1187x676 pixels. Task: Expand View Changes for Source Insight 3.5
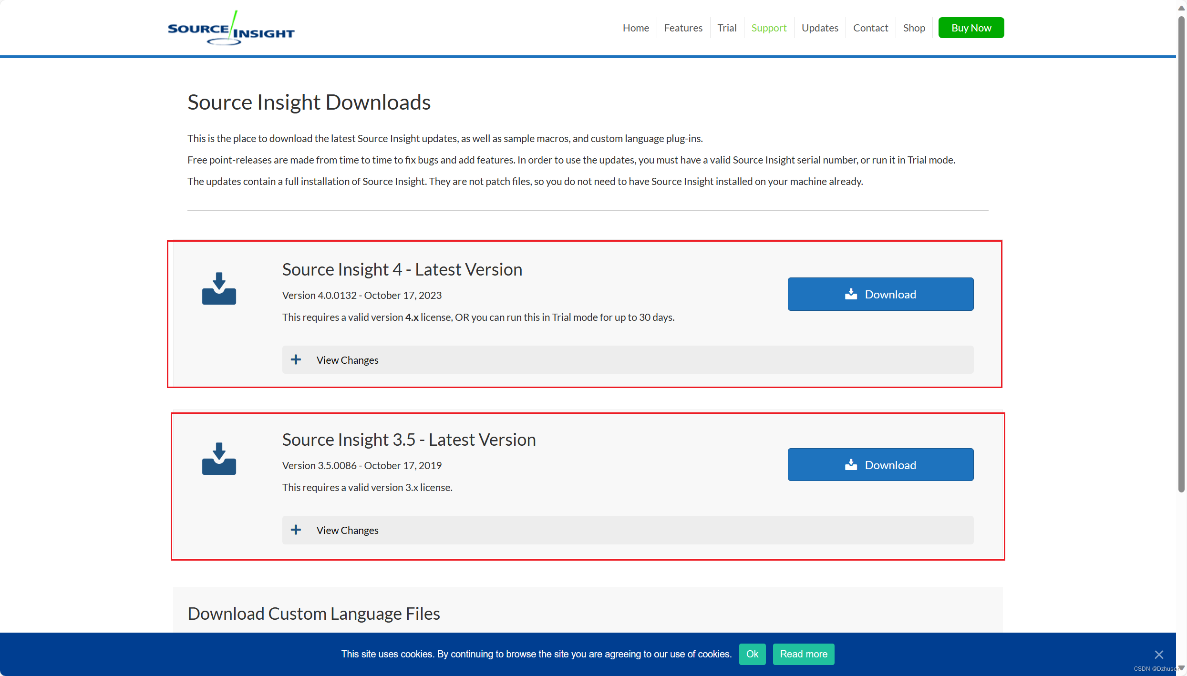click(628, 530)
